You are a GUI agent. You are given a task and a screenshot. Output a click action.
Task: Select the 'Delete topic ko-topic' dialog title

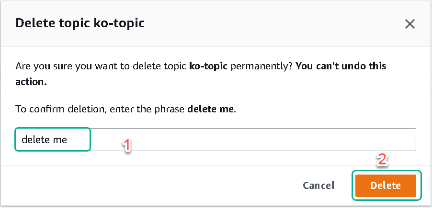point(80,23)
